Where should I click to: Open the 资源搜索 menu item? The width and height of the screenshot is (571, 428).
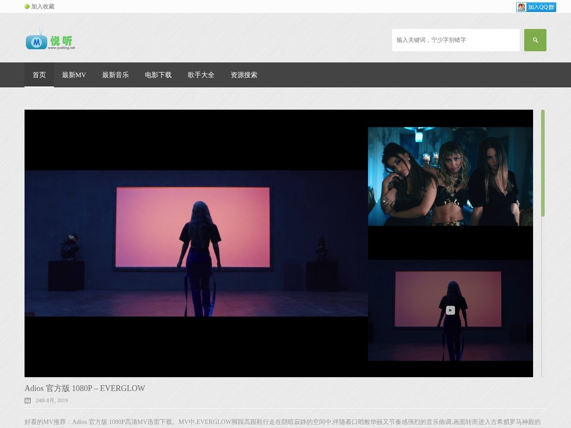click(x=244, y=75)
